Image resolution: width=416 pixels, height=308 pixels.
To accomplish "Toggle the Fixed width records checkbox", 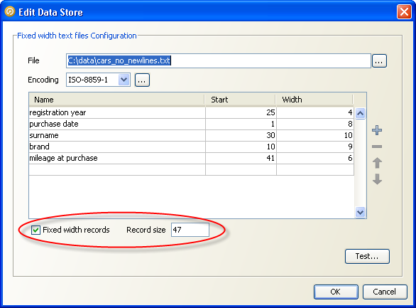I will pyautogui.click(x=35, y=230).
